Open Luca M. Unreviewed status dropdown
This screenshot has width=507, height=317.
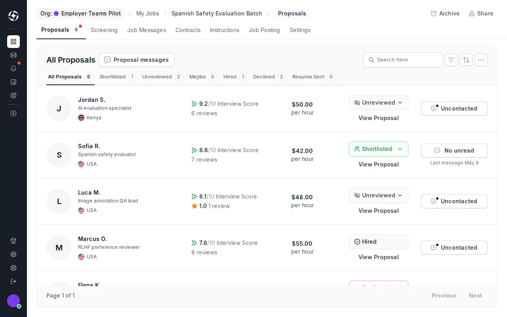click(379, 195)
